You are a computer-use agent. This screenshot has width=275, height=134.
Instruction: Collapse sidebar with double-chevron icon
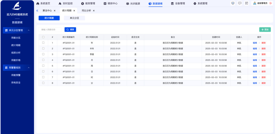[37, 11]
